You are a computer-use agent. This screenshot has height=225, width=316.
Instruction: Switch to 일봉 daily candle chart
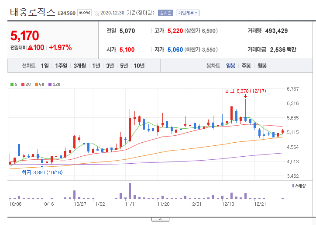tap(230, 66)
